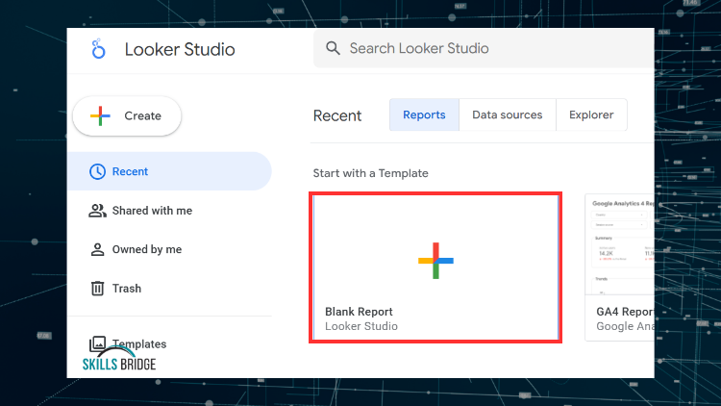Open the GA4 Report template thumbnail
The width and height of the screenshot is (721, 406).
[620, 245]
